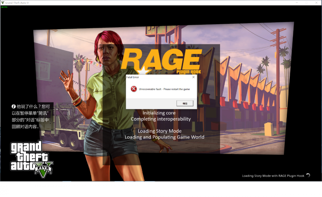Image resolution: width=322 pixels, height=197 pixels.
Task: Click the "Plugin Hook" subtitle under RAGE
Action: [189, 72]
